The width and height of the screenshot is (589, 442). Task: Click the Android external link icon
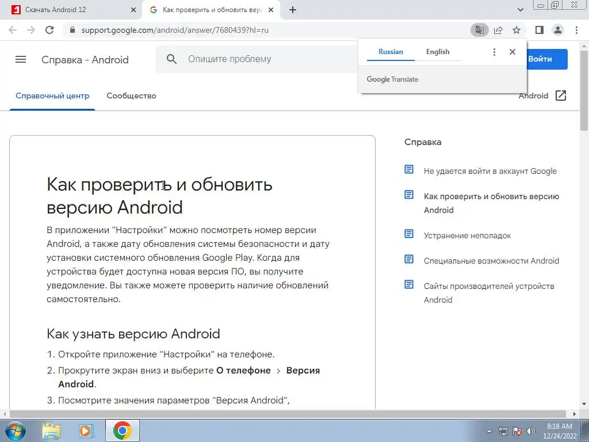click(x=560, y=96)
